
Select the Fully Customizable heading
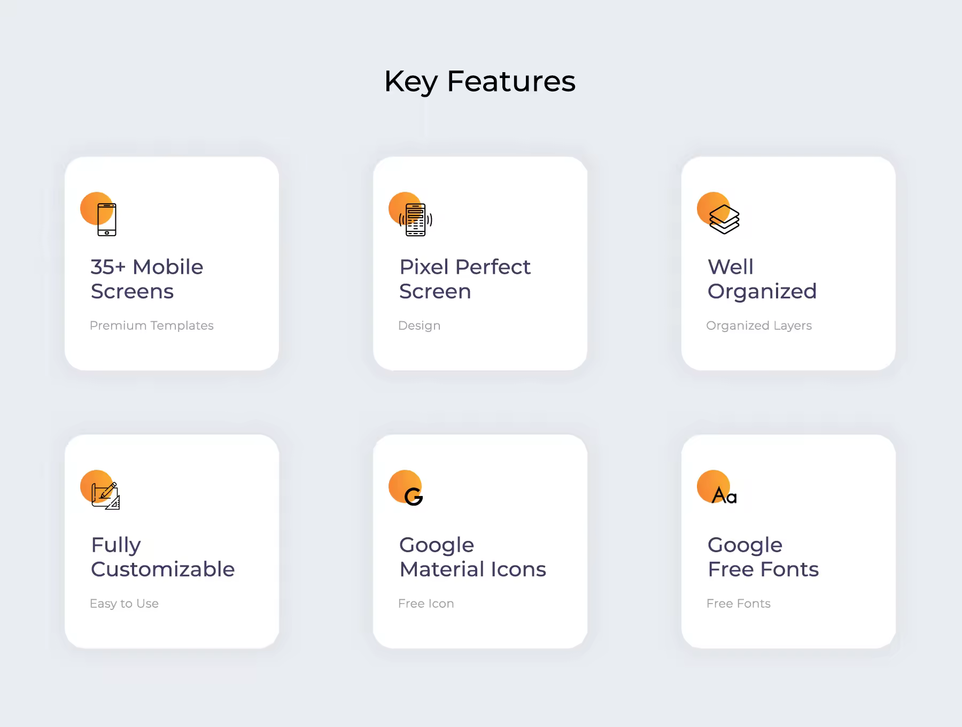click(x=162, y=557)
